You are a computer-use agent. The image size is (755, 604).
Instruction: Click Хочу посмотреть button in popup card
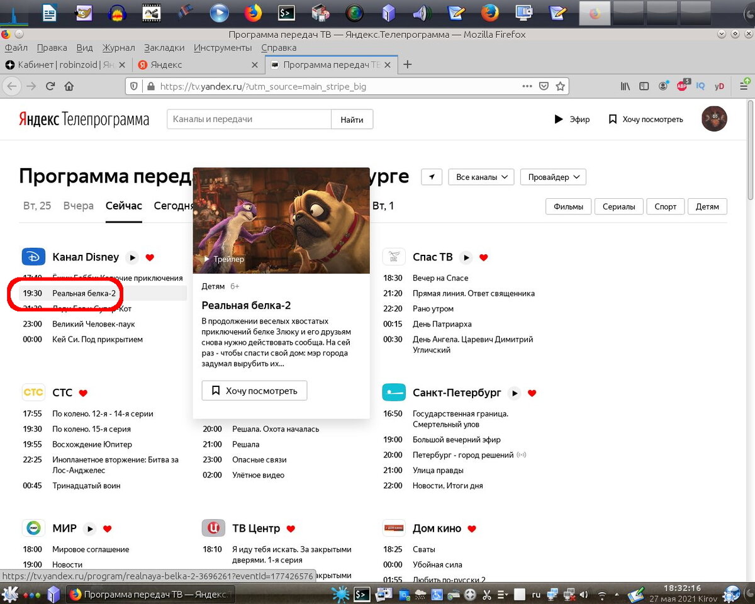tap(254, 391)
